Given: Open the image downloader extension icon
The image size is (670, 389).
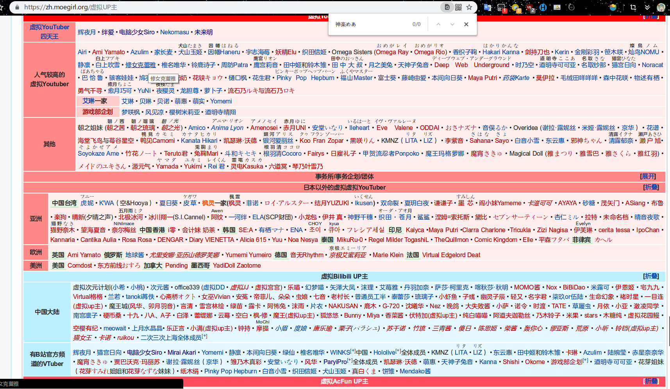Looking at the screenshot, I should tap(557, 7).
